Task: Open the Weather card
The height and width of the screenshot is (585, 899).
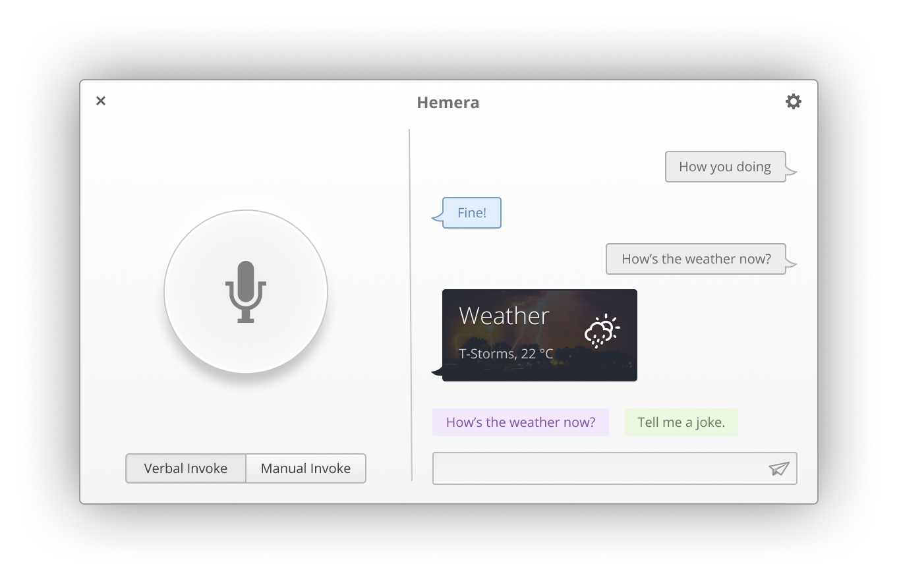Action: (x=539, y=335)
